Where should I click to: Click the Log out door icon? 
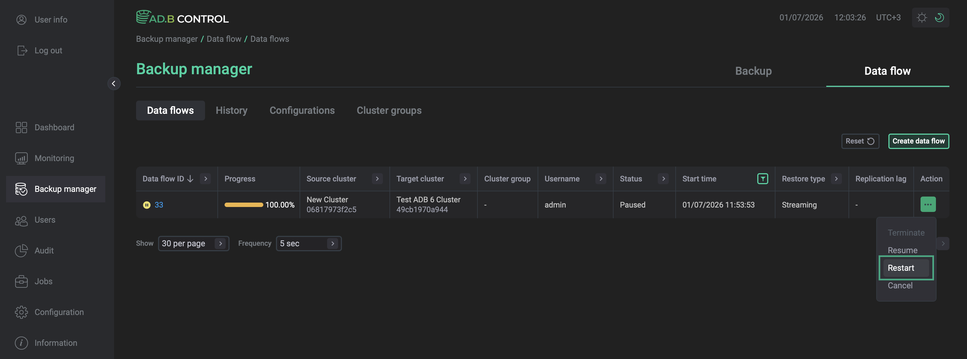(x=22, y=50)
